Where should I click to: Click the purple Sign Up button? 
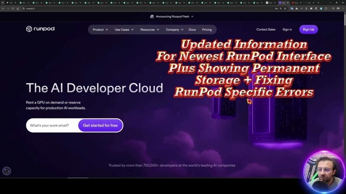point(308,29)
